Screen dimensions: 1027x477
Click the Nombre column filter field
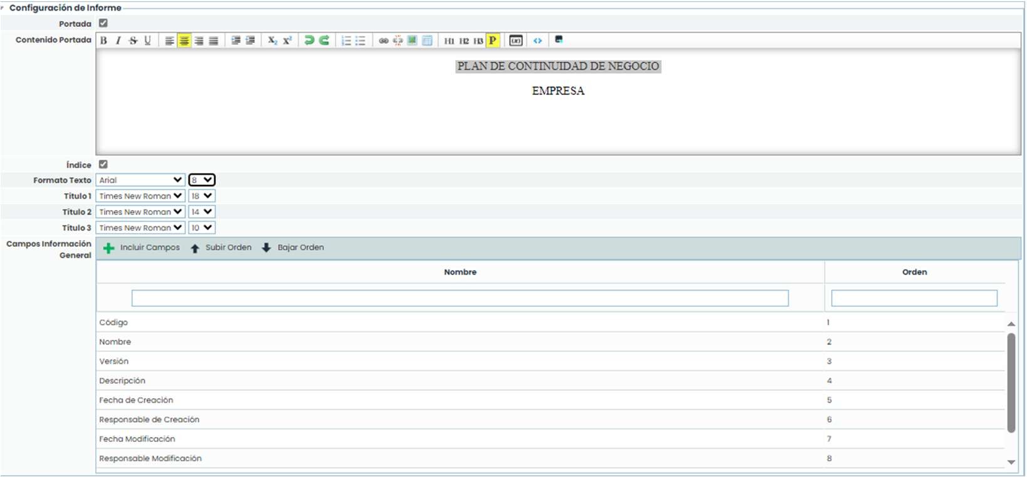point(460,298)
